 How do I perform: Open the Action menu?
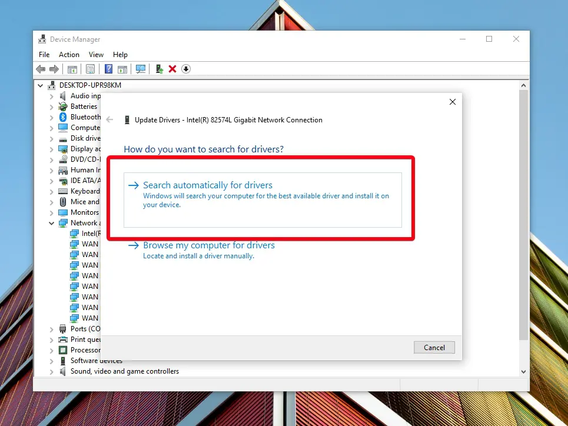pyautogui.click(x=69, y=55)
